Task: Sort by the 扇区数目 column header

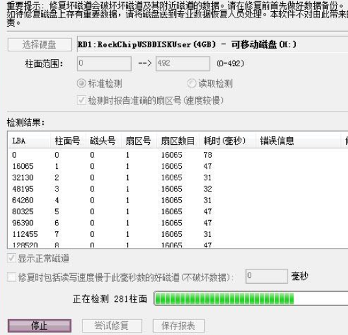Action: pyautogui.click(x=178, y=141)
